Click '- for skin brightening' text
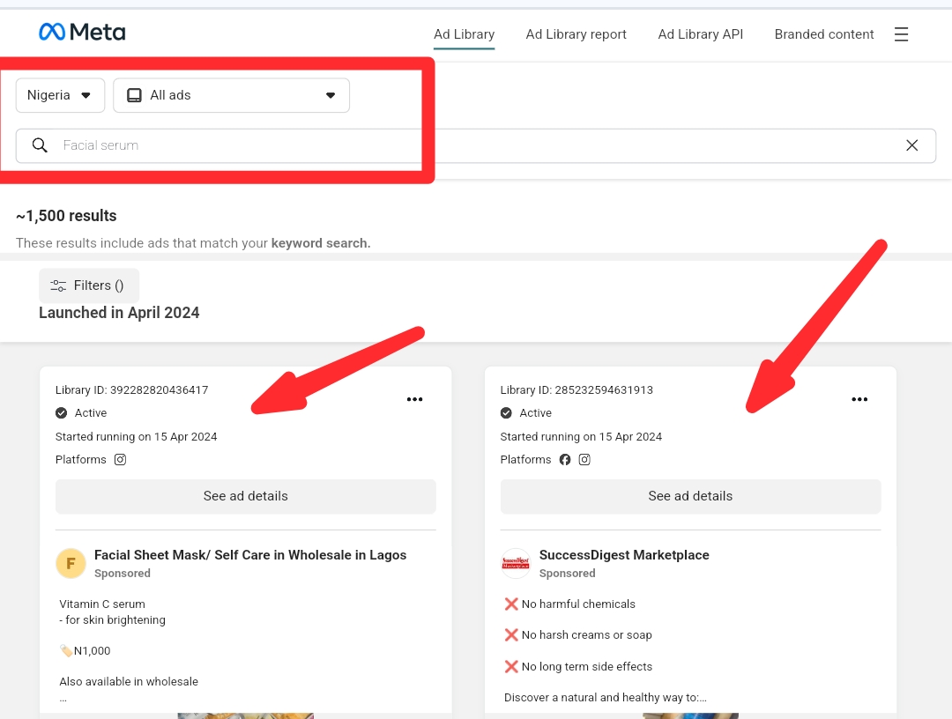This screenshot has height=719, width=952. [x=112, y=619]
